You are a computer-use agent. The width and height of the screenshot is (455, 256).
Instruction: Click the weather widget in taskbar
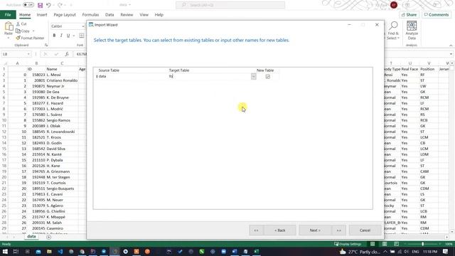point(360,252)
